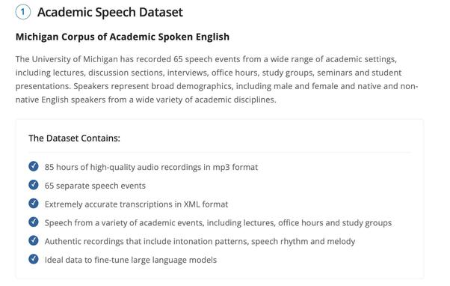Viewport: 450px width, 286px height.
Task: Click the checkmark beside authentic recordings item
Action: point(34,240)
